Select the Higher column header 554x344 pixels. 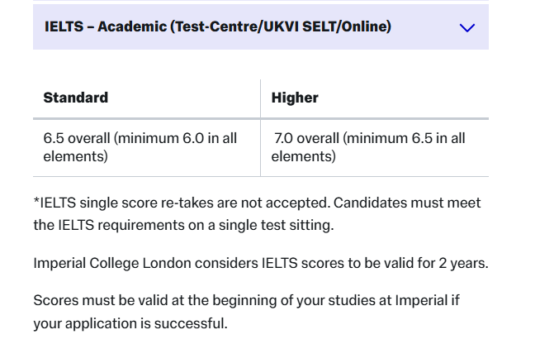pos(295,98)
